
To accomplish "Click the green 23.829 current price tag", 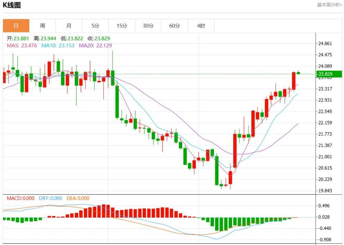I will (x=328, y=74).
